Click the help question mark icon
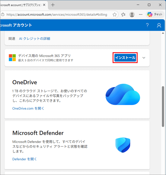This screenshot has width=166, height=175. (x=147, y=25)
